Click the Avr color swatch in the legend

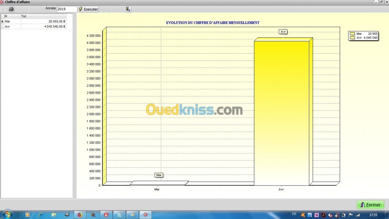(x=352, y=38)
